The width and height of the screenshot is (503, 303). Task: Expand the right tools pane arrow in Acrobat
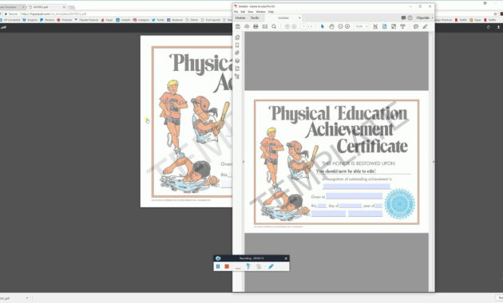434,162
